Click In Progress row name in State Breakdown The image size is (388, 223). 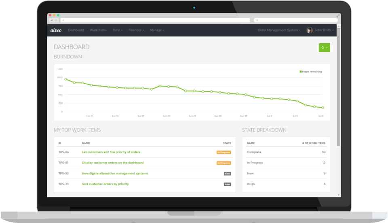(255, 163)
